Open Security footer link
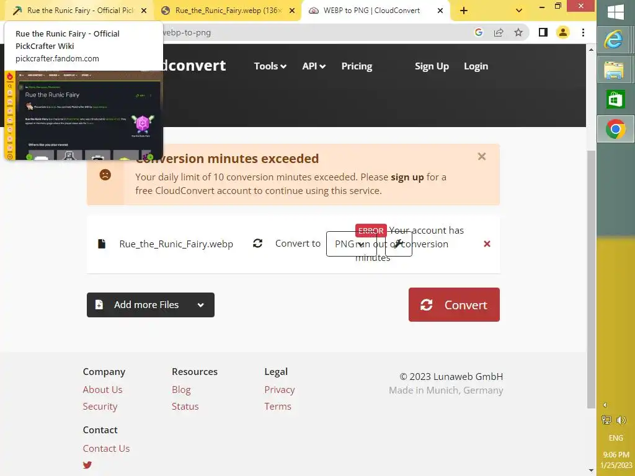Image resolution: width=635 pixels, height=476 pixels. point(100,407)
